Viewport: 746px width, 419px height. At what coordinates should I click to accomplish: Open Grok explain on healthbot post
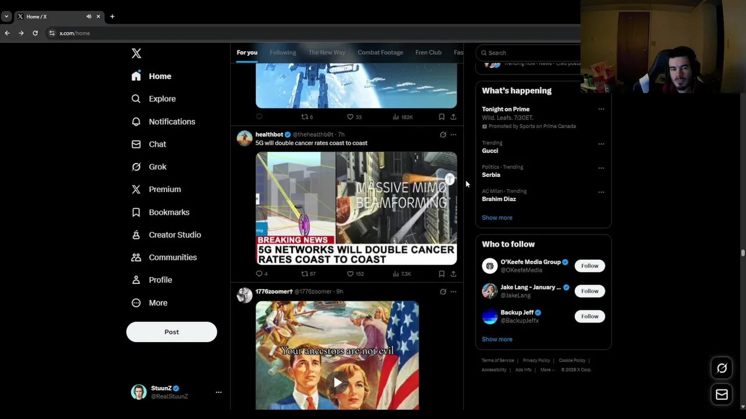(x=443, y=134)
